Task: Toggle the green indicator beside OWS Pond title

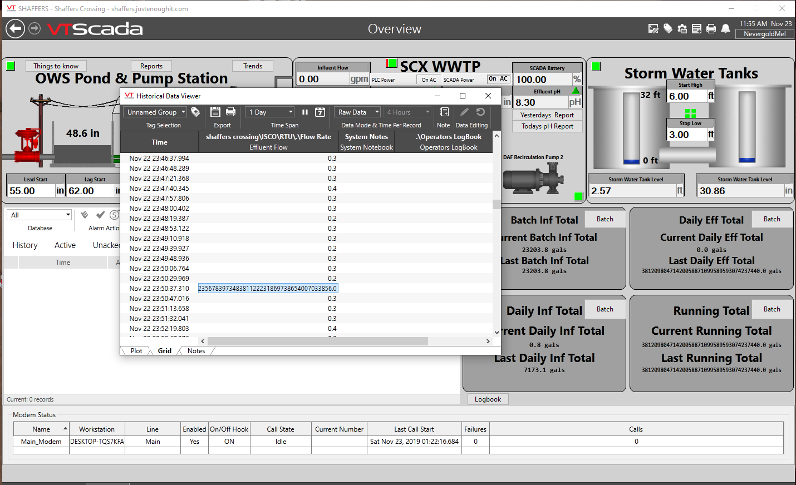Action: point(11,66)
